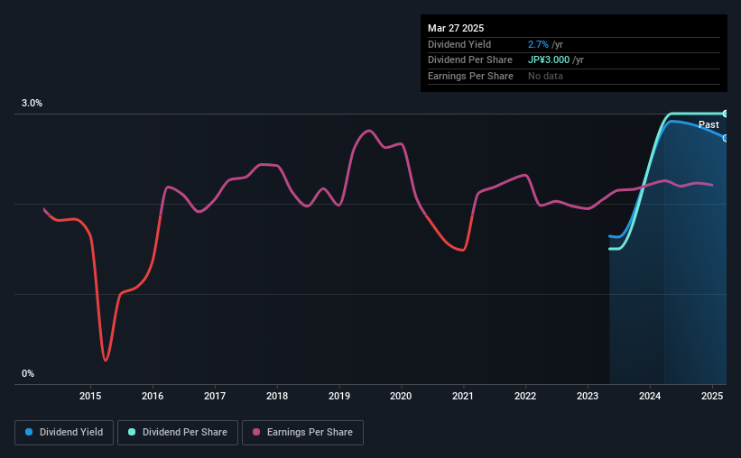Select the 2018 axis year label
The width and height of the screenshot is (741, 458).
tap(277, 396)
